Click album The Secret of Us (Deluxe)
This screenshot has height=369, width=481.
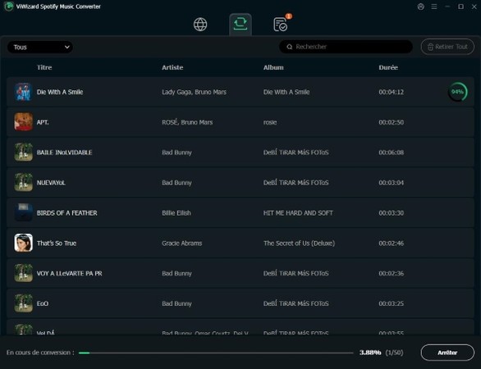tap(299, 244)
